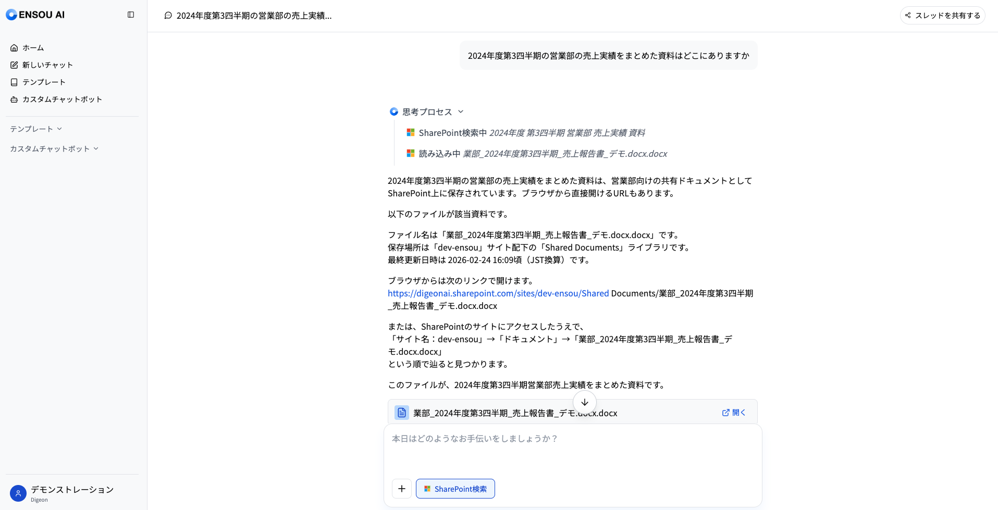The height and width of the screenshot is (510, 998).
Task: Click the 最終更新日時 line in the answer
Action: (x=489, y=260)
